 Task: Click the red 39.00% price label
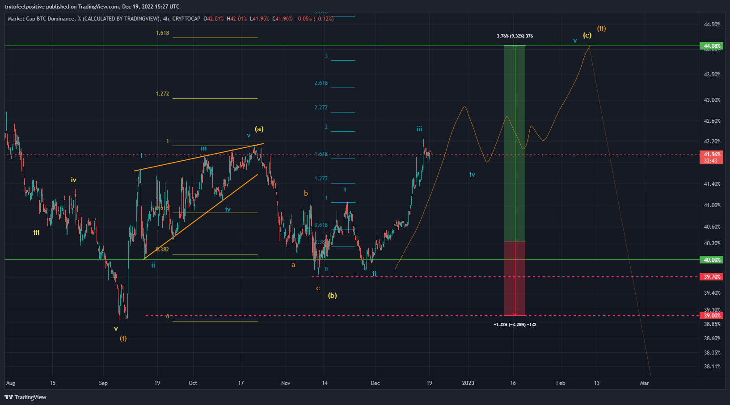pyautogui.click(x=711, y=316)
